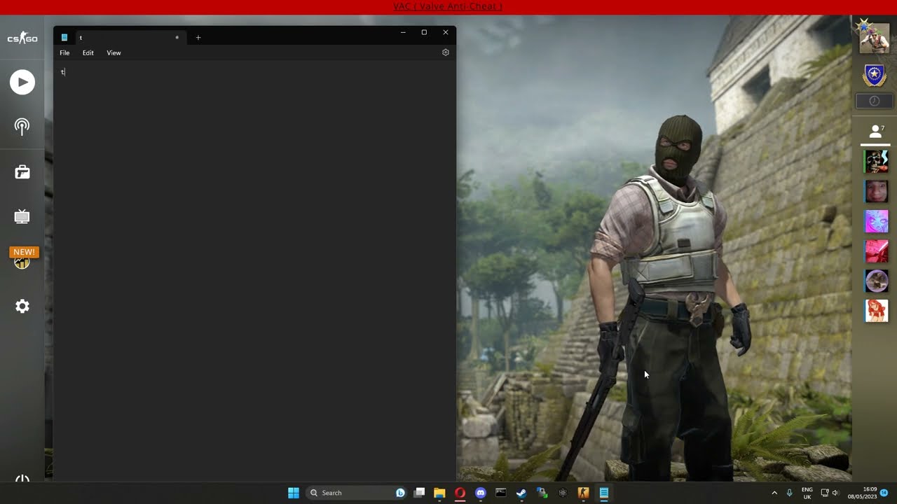Screen dimensions: 897x504
Task: Click inside the Notepad text area
Action: pyautogui.click(x=254, y=271)
